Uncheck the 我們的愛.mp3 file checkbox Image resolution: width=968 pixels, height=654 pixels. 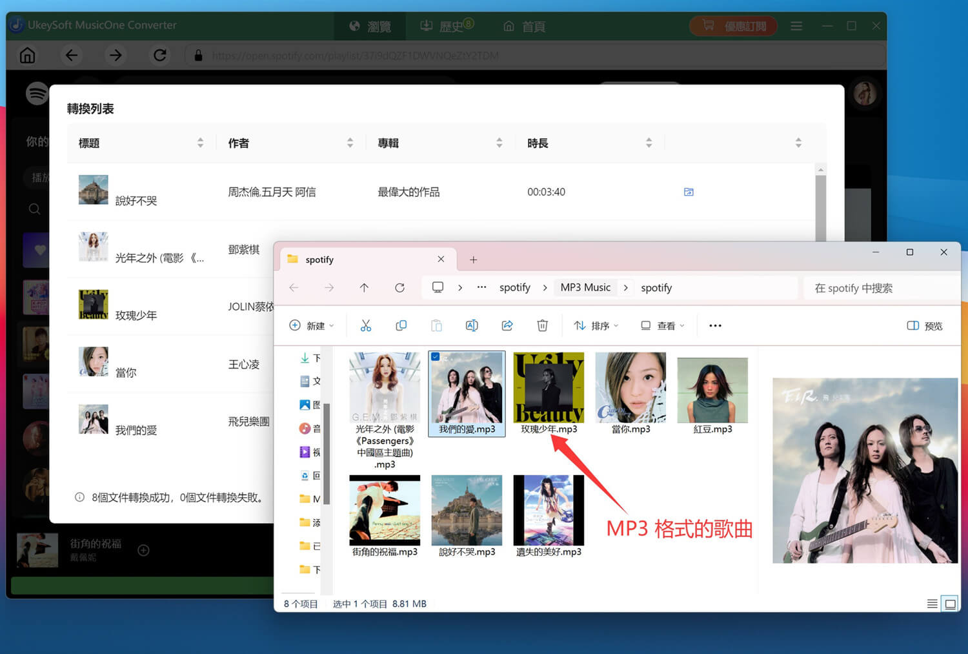[x=436, y=357]
